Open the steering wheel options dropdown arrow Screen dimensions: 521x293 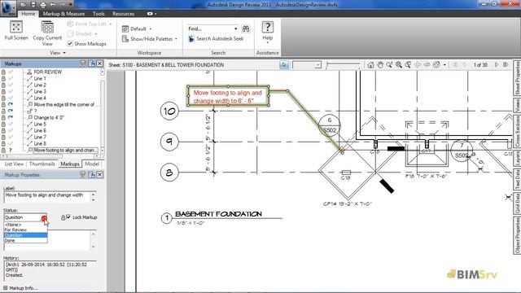[x=444, y=65]
